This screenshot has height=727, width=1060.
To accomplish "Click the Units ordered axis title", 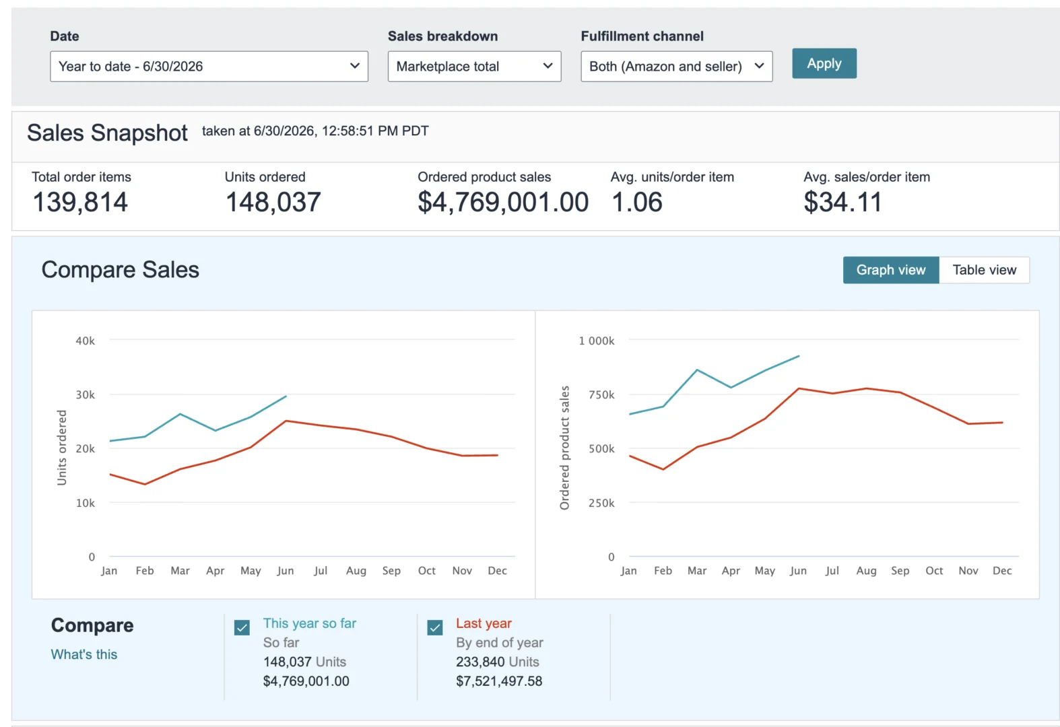I will point(62,448).
